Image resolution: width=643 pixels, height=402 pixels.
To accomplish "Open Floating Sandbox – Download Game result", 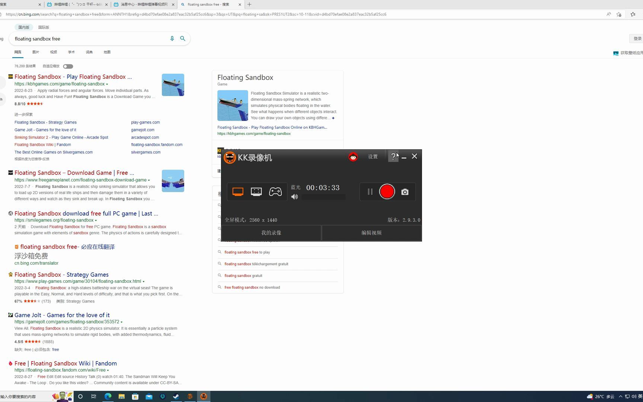I will [x=74, y=173].
